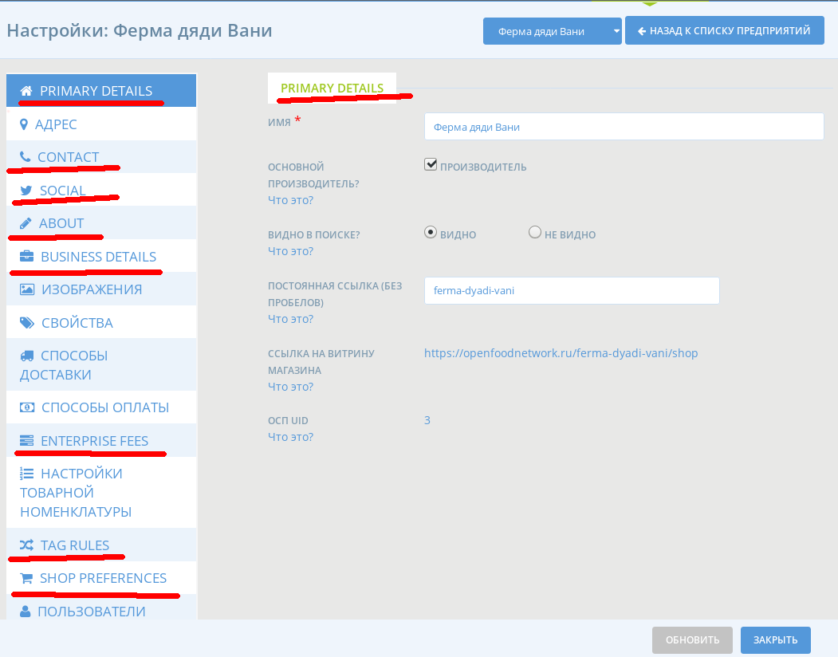
Task: Open the ИЗОБРАЖЕНИЯ section
Action: tap(101, 289)
